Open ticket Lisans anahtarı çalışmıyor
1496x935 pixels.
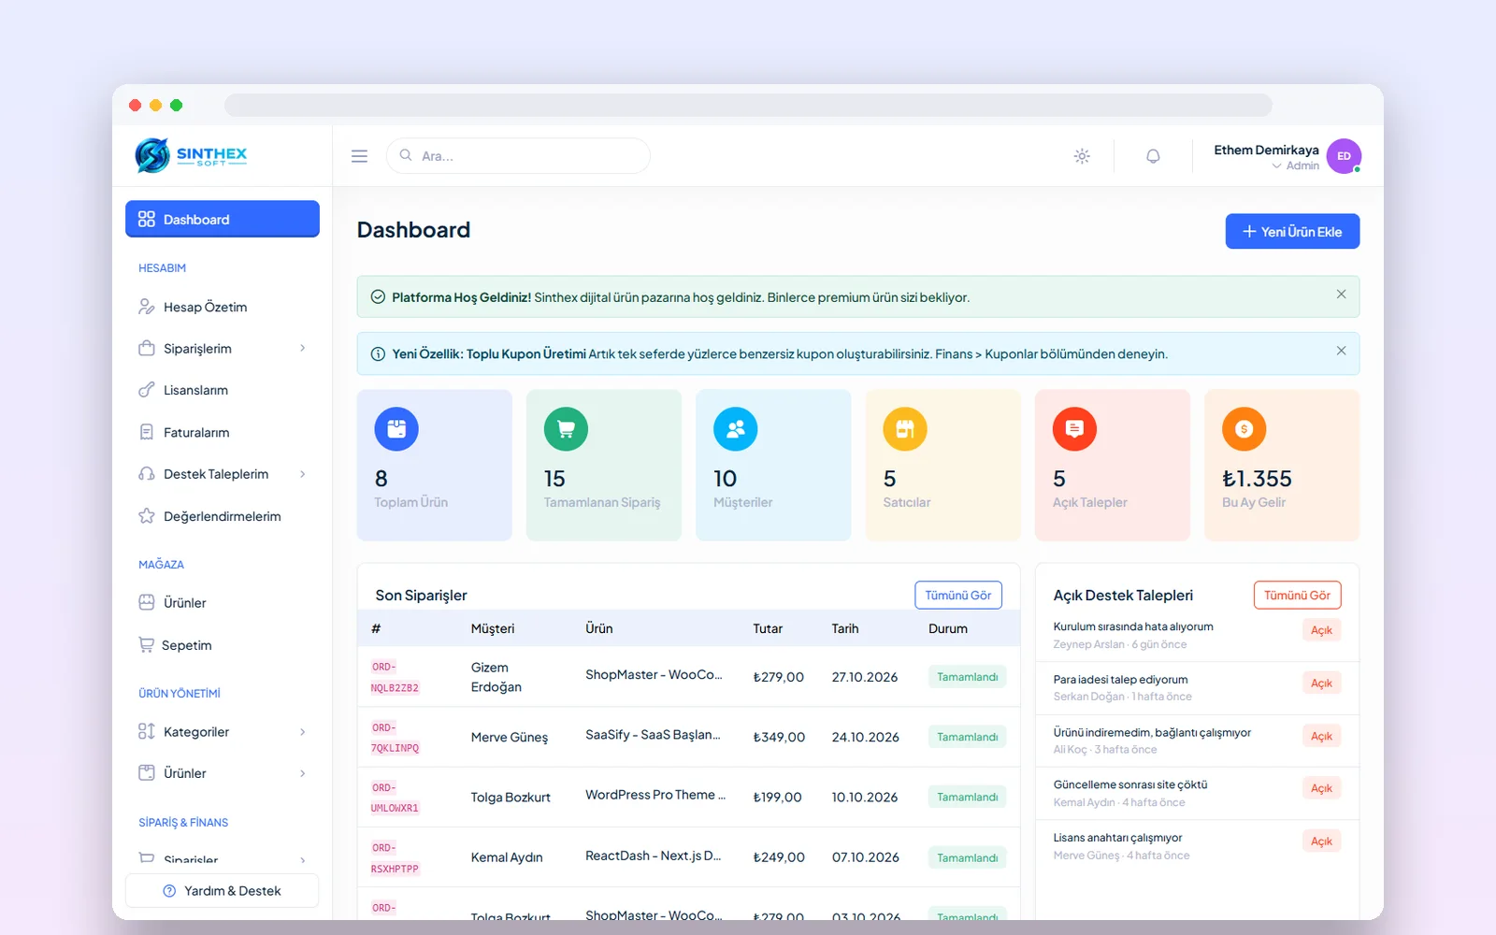pos(1117,838)
